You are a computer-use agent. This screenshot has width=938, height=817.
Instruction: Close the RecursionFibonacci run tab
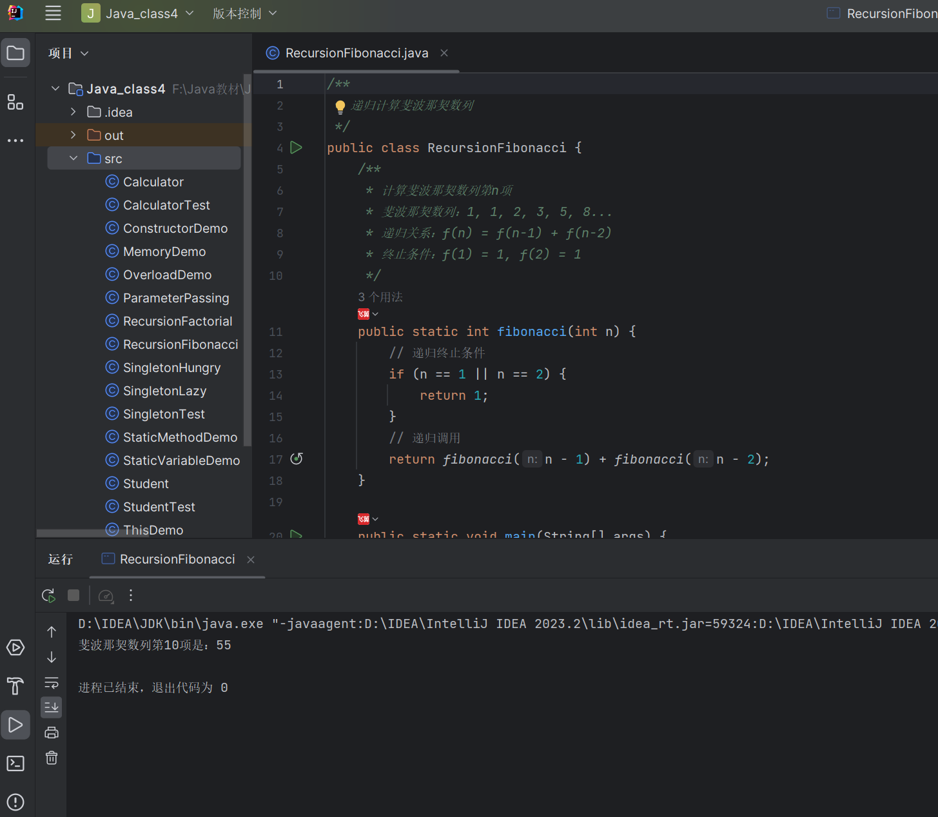pyautogui.click(x=251, y=560)
